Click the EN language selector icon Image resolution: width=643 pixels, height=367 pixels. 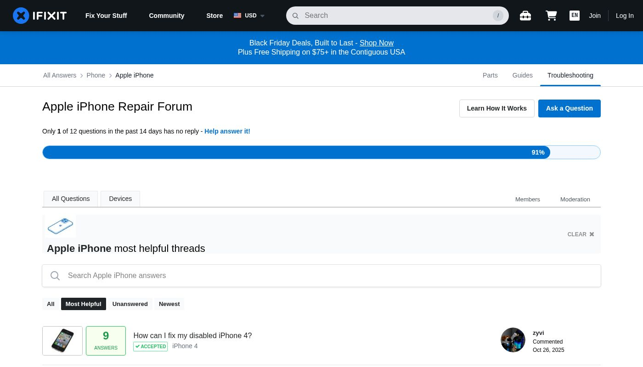(x=574, y=16)
